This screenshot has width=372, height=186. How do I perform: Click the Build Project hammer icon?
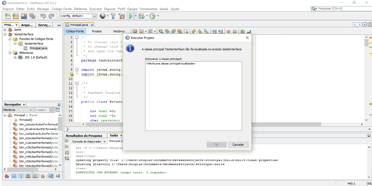pos(113,16)
